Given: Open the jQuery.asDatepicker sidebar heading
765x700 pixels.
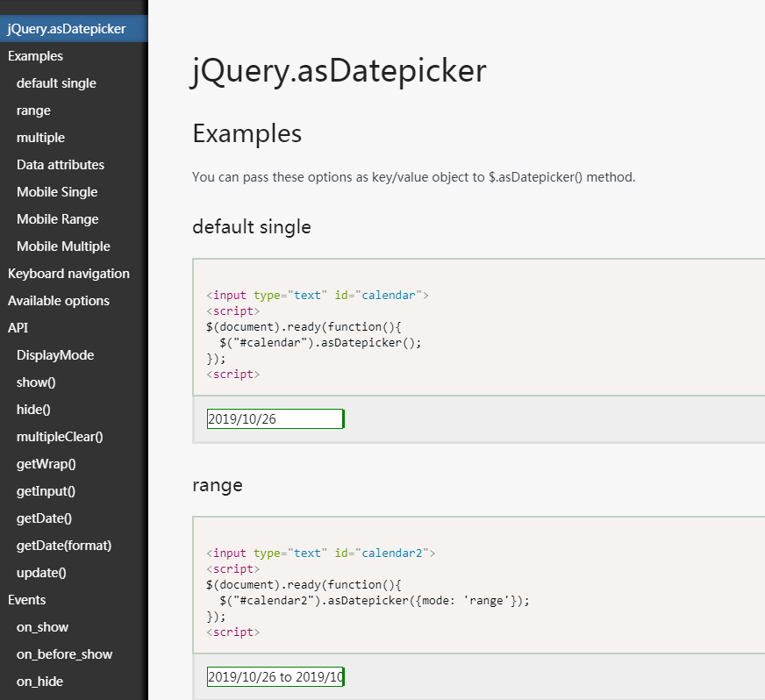Looking at the screenshot, I should [x=67, y=29].
